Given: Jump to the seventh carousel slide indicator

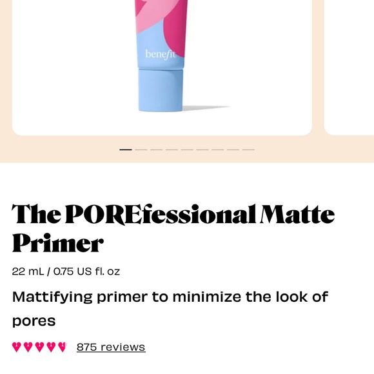Looking at the screenshot, I should pyautogui.click(x=217, y=150).
